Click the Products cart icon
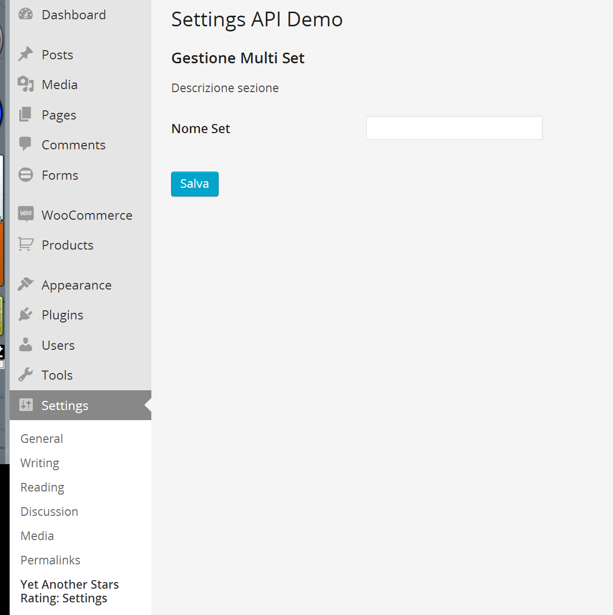 click(25, 244)
